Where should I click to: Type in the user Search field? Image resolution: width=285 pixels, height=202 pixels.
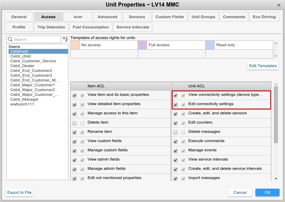coord(36,39)
